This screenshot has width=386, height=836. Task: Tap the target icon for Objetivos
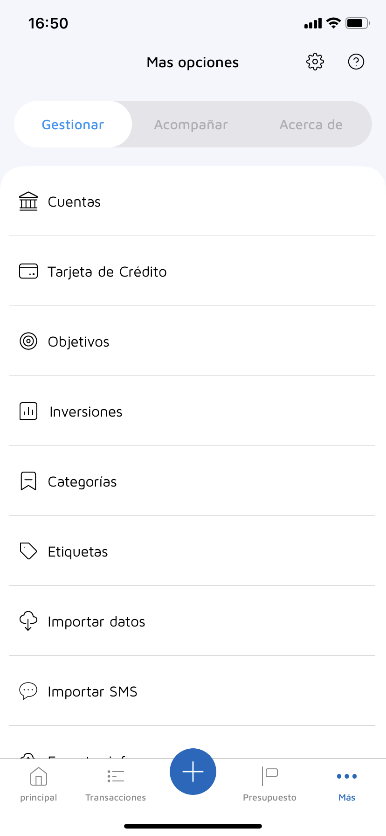pos(28,341)
